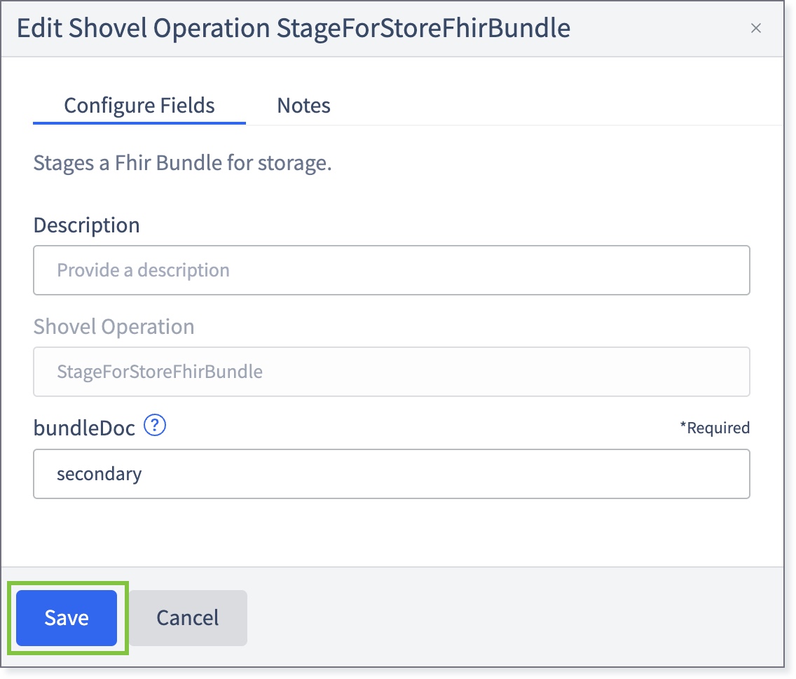Focus the bundleDoc input field
This screenshot has height=679, width=796.
tap(392, 474)
